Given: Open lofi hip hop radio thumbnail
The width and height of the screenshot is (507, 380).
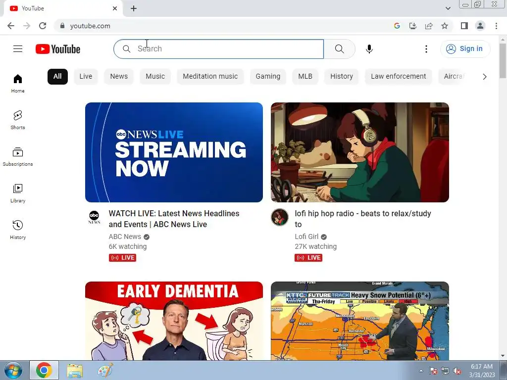Looking at the screenshot, I should pos(360,152).
